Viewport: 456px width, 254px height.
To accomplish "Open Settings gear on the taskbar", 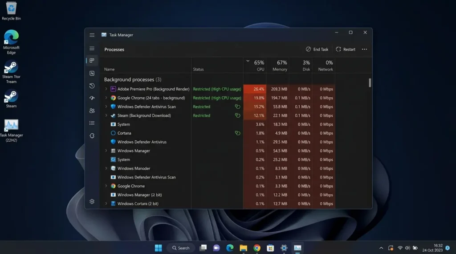I will [284, 248].
